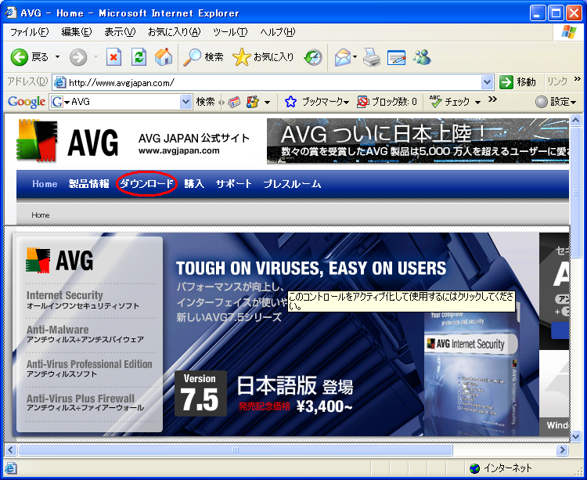This screenshot has width=587, height=480.
Task: Click the Google toolbar news icon
Action: 234,102
